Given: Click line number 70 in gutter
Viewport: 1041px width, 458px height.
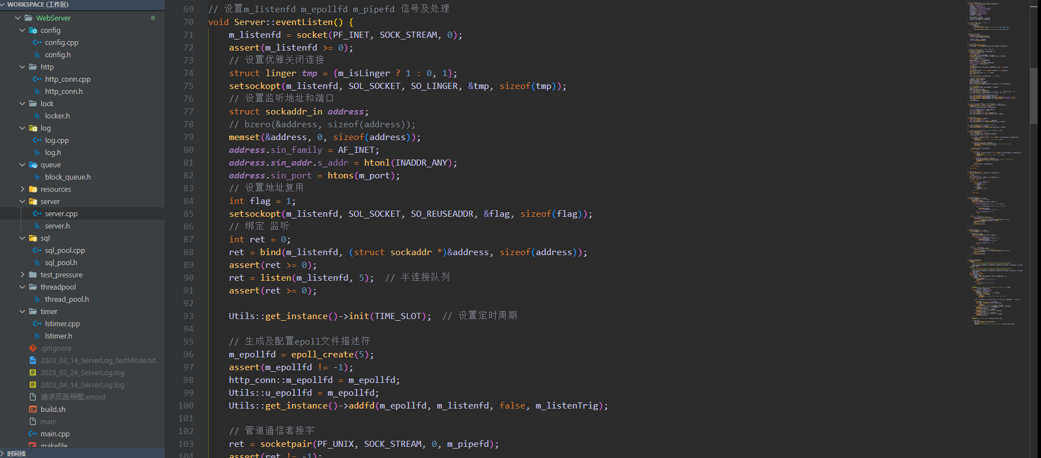Looking at the screenshot, I should click(x=189, y=22).
